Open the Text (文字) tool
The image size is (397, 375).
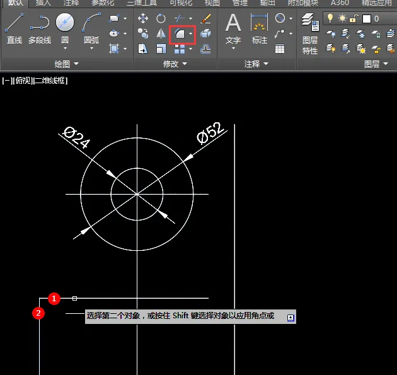click(233, 28)
